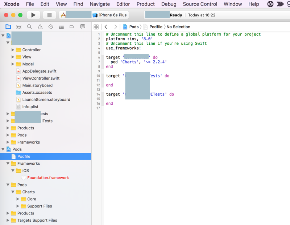Select LaunchScreen.storyboard file
The height and width of the screenshot is (225, 290).
[46, 100]
